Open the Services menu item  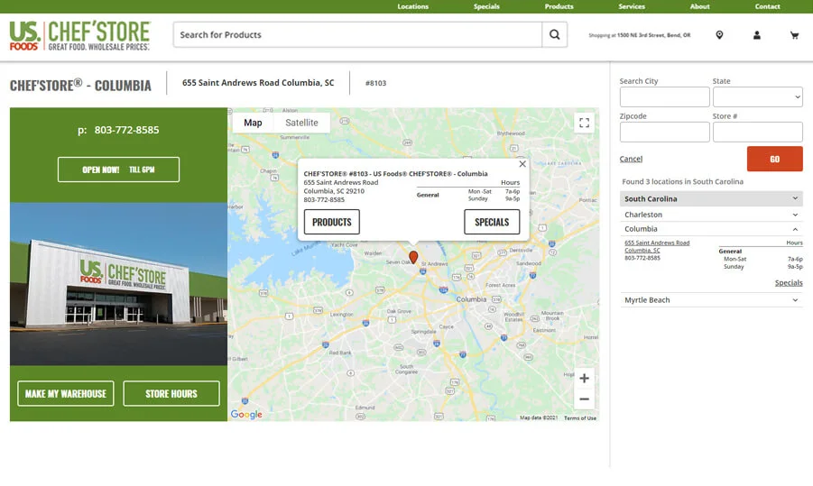(632, 6)
